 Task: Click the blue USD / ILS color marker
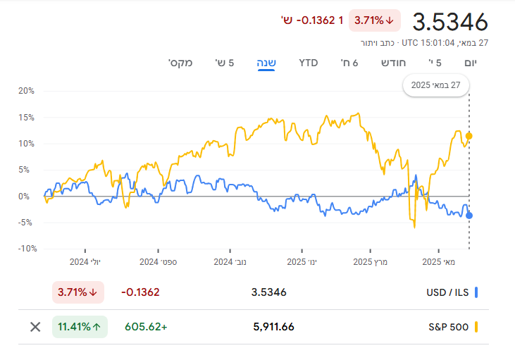(x=477, y=292)
